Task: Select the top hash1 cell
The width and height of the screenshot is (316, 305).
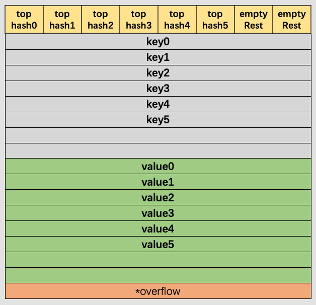Action: click(x=62, y=20)
